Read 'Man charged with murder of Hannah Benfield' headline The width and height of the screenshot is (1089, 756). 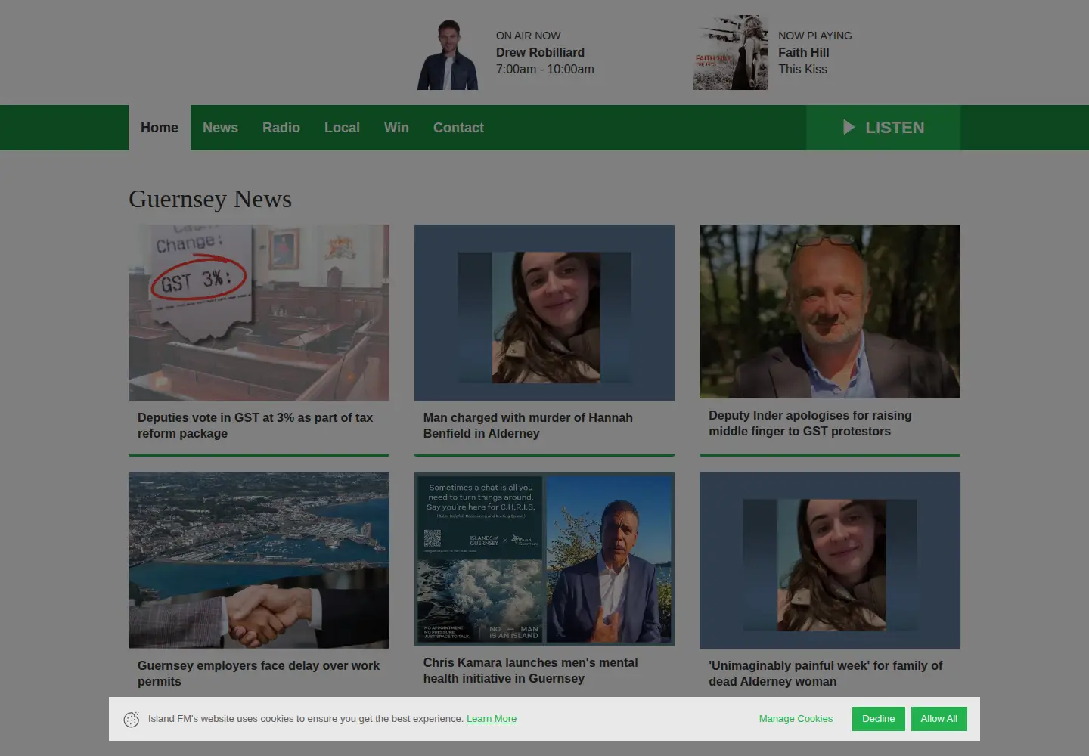coord(528,426)
